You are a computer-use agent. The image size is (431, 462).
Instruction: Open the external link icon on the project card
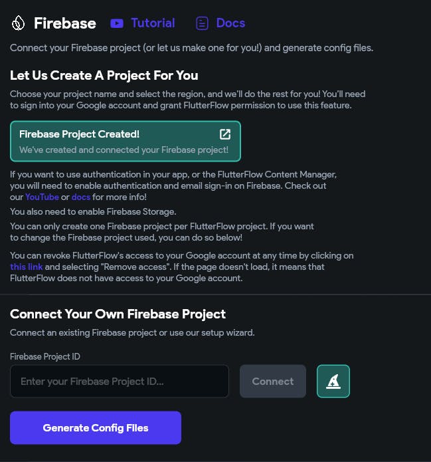[225, 134]
